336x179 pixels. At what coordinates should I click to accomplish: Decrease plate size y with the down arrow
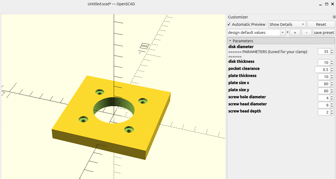[332, 92]
